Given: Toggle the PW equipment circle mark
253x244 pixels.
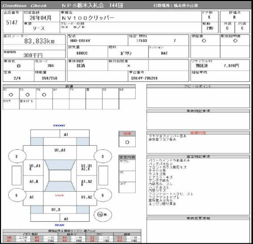Looking at the screenshot, I should [x=44, y=95].
